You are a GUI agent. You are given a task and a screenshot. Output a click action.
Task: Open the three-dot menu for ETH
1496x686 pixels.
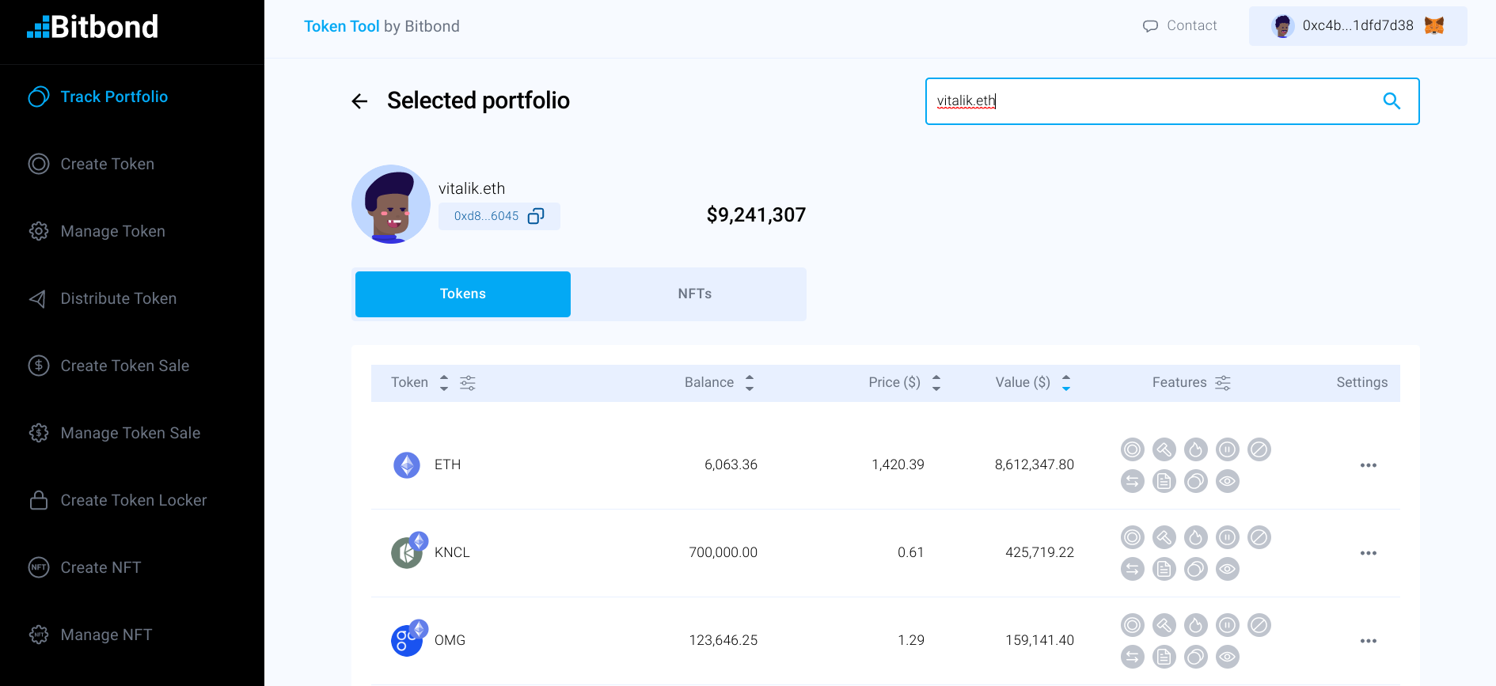coord(1369,465)
